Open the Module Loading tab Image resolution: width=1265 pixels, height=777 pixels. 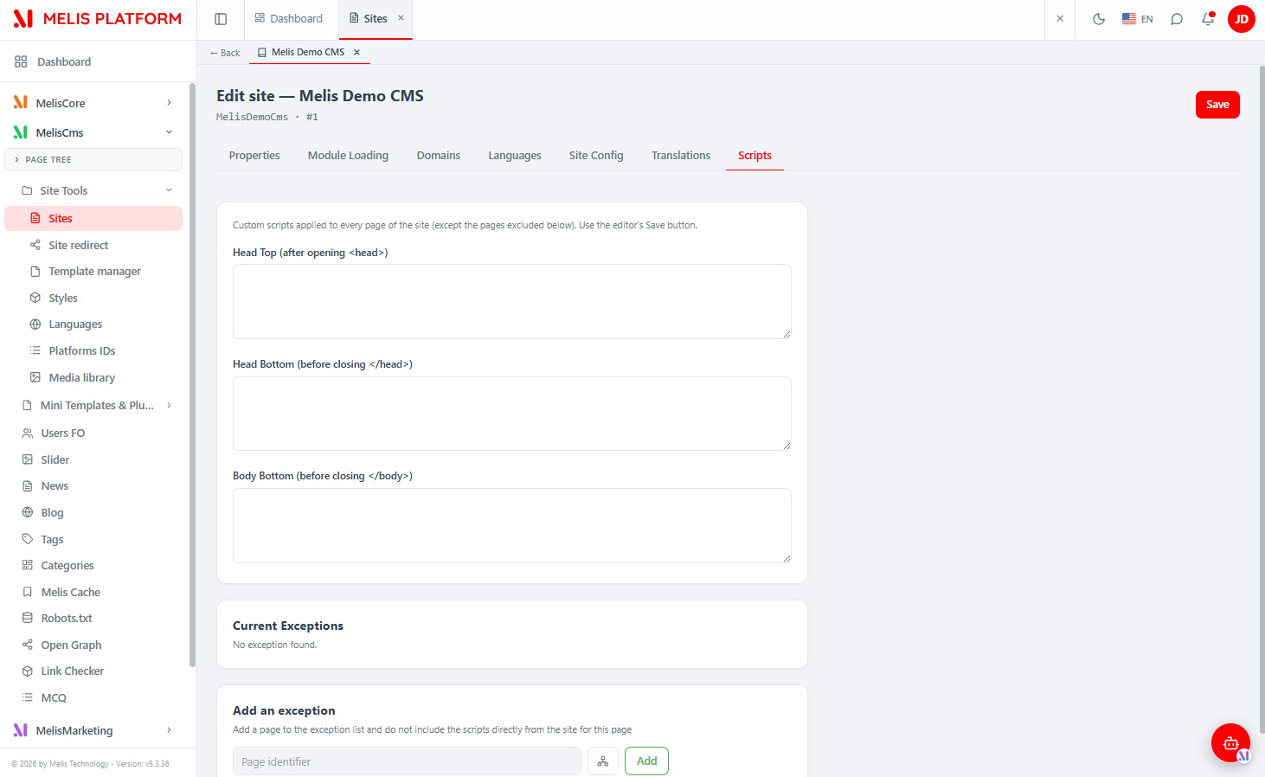coord(348,156)
